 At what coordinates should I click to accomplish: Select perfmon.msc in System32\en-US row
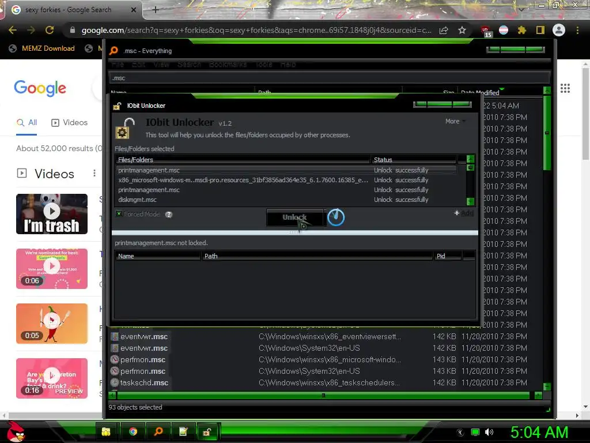pos(326,371)
